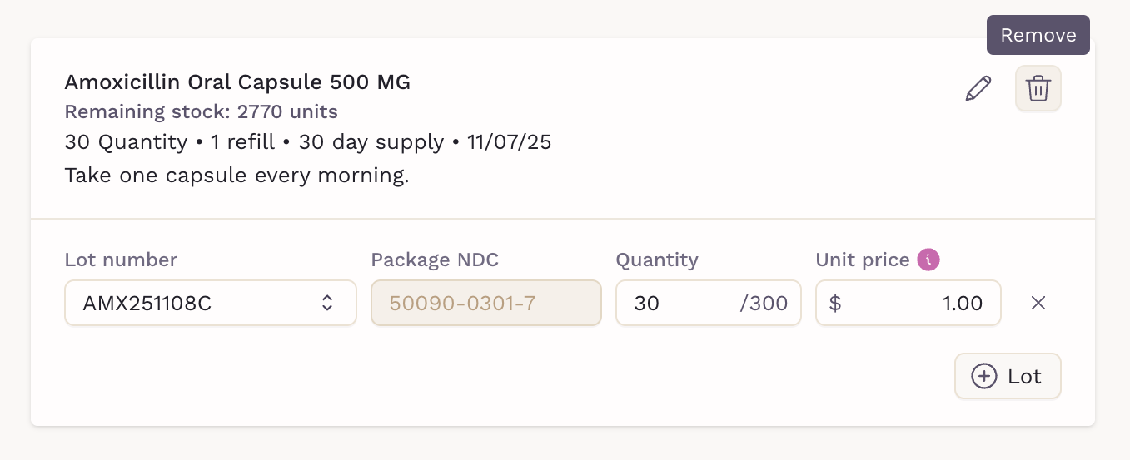Viewport: 1130px width, 460px height.
Task: Click the dollar sign in unit price
Action: pos(835,304)
